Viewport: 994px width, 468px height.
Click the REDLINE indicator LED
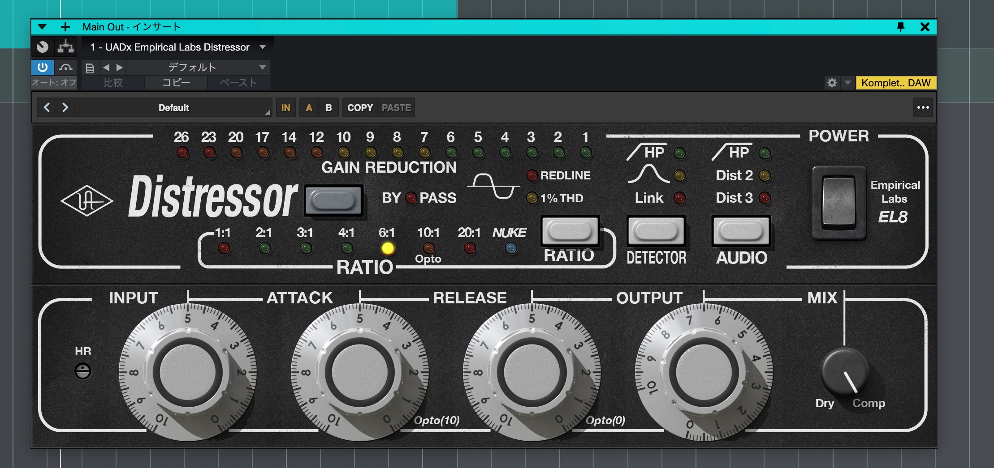pos(532,175)
